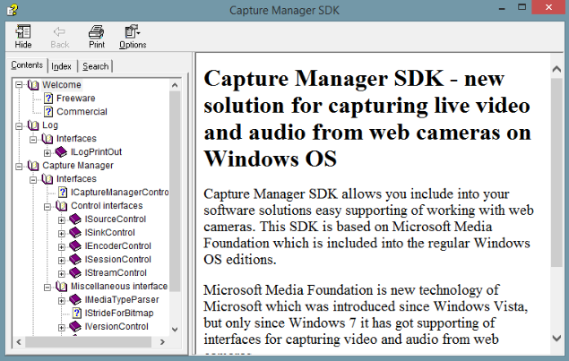Click the Miscellaneous interface open-book icon

pyautogui.click(x=61, y=287)
